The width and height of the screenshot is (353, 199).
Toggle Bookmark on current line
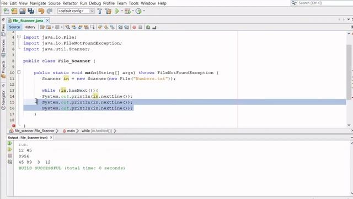coord(113,27)
